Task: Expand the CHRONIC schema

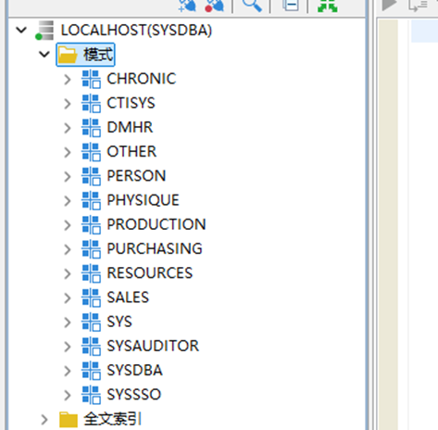Action: (x=68, y=80)
